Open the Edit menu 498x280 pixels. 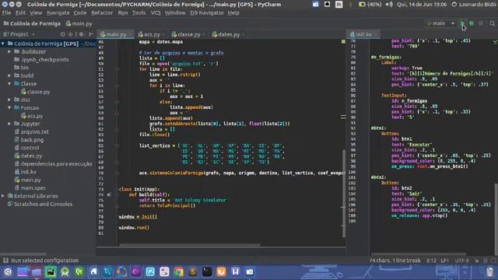[x=21, y=13]
